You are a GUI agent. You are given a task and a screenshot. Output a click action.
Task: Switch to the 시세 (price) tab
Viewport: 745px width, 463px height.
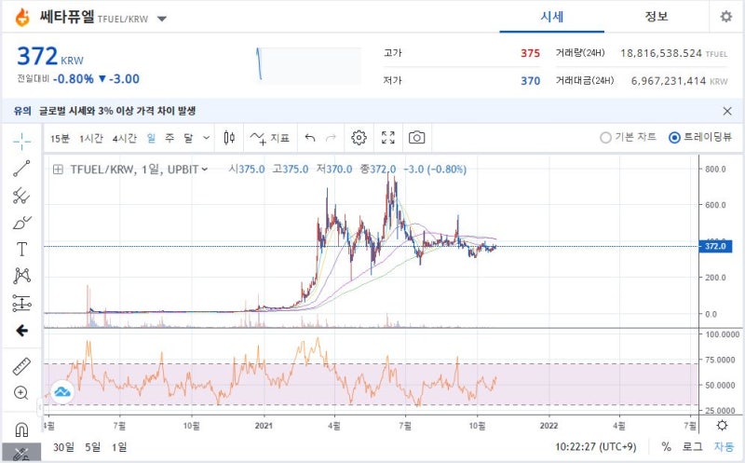tap(551, 17)
